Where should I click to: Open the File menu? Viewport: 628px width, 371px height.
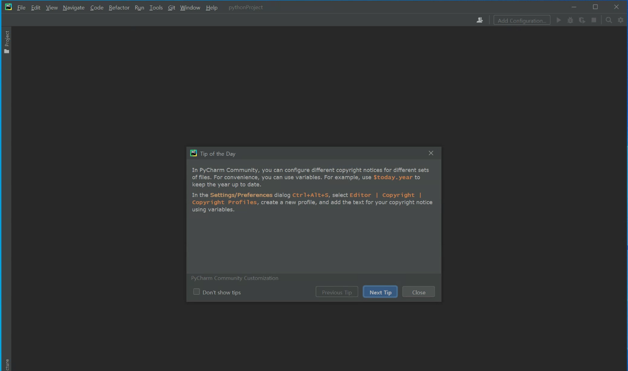[x=21, y=7]
